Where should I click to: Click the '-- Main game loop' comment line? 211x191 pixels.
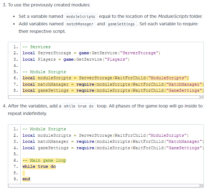pos(44,160)
